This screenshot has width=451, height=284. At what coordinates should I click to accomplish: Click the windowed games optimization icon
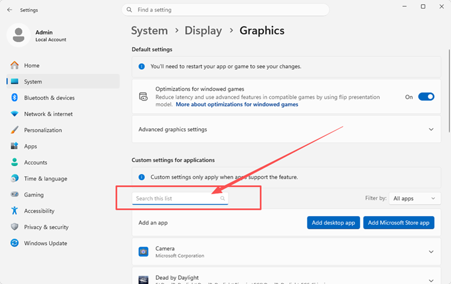143,97
